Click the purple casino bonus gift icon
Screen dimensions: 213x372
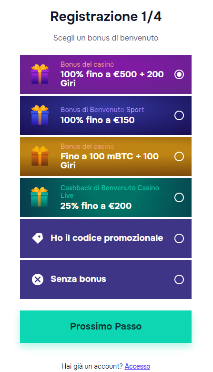(40, 74)
